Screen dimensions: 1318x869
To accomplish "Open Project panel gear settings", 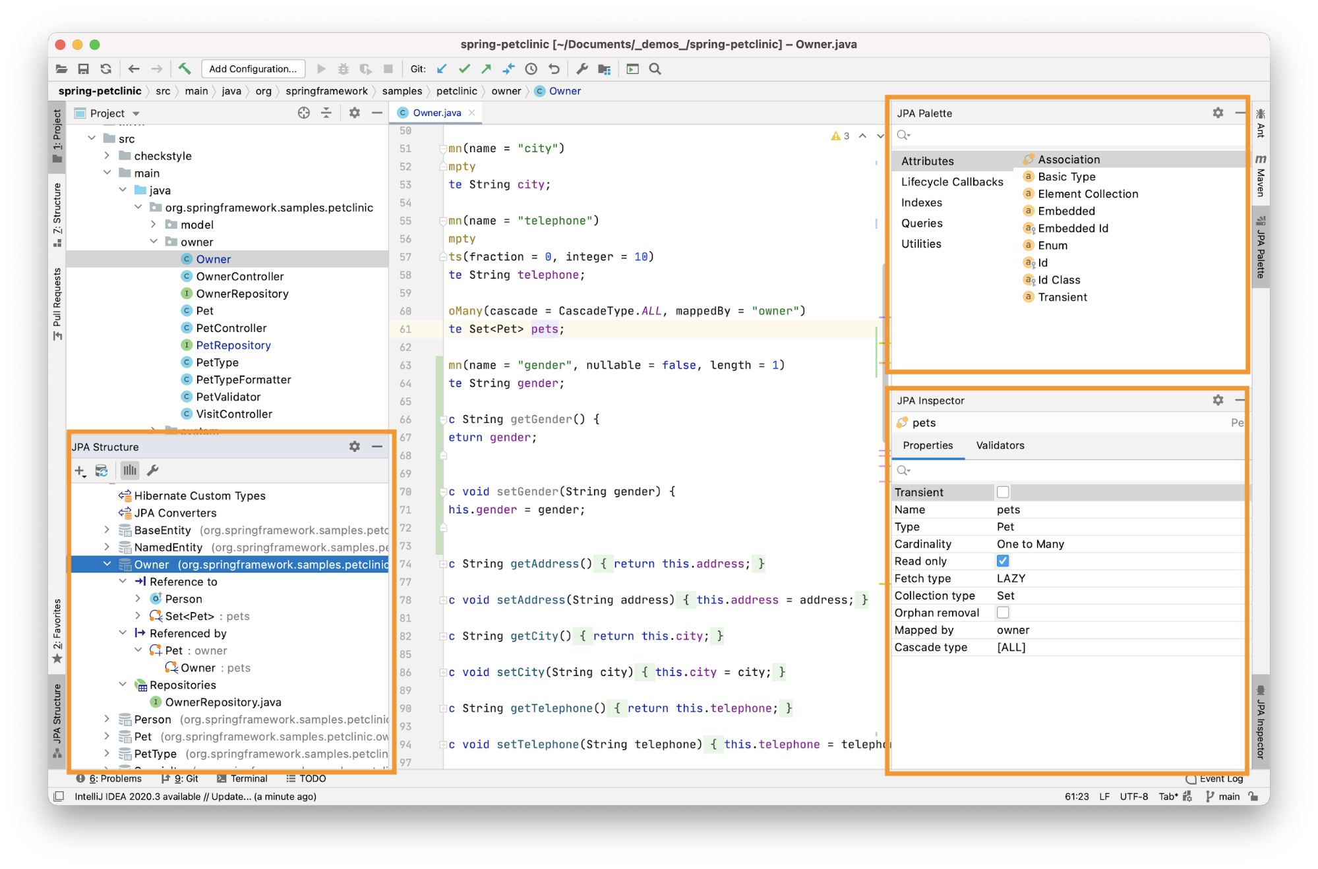I will tap(355, 113).
